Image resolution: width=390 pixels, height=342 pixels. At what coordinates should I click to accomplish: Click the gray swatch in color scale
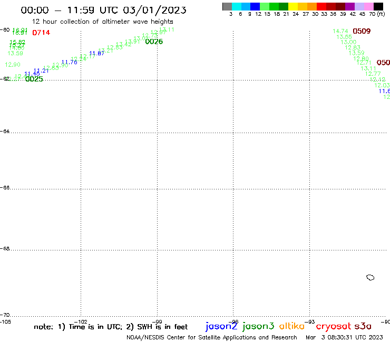227,6
